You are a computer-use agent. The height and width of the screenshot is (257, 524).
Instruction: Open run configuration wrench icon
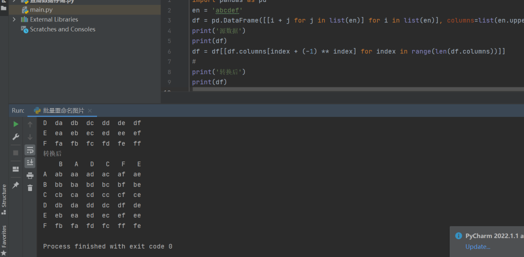point(16,137)
